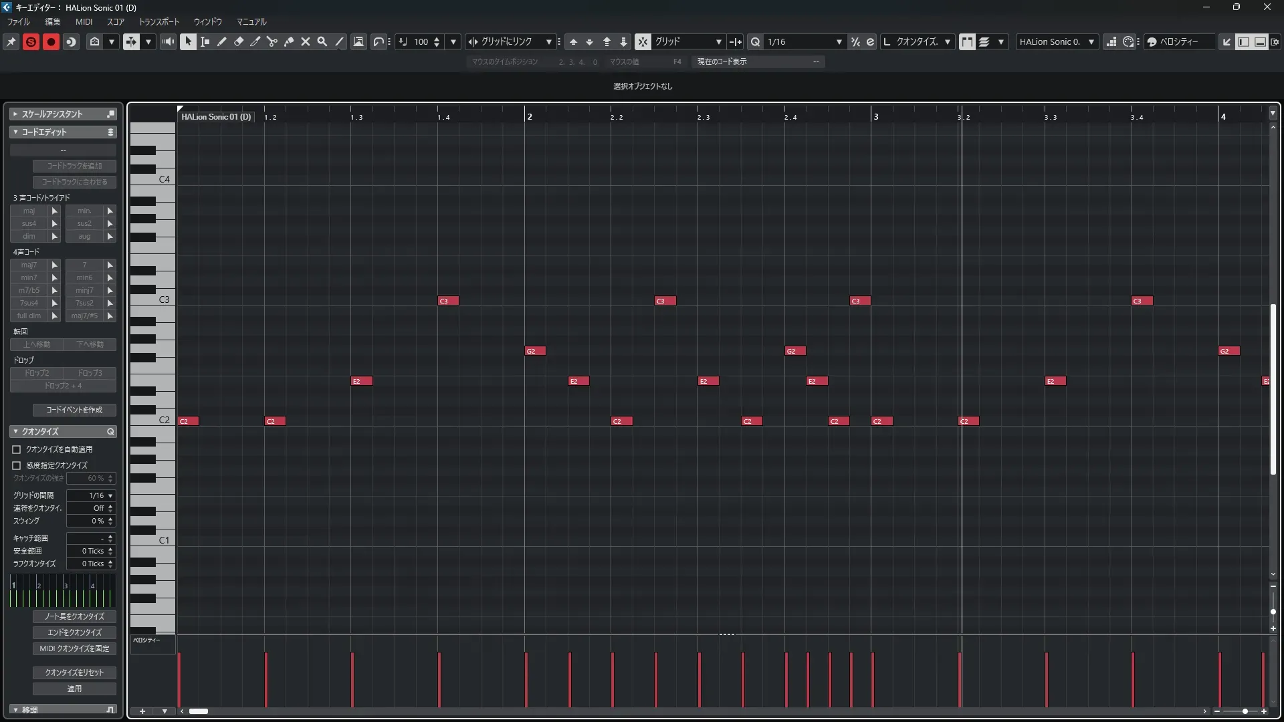Toggle the Solo editor button
The height and width of the screenshot is (722, 1284).
pos(31,41)
